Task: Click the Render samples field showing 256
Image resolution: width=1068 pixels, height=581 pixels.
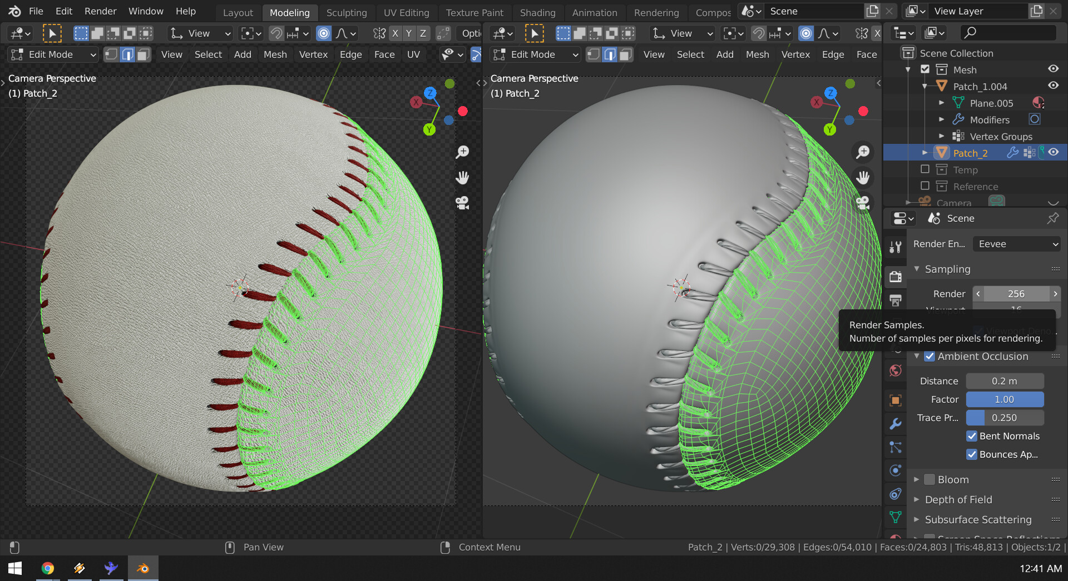Action: coord(1016,294)
